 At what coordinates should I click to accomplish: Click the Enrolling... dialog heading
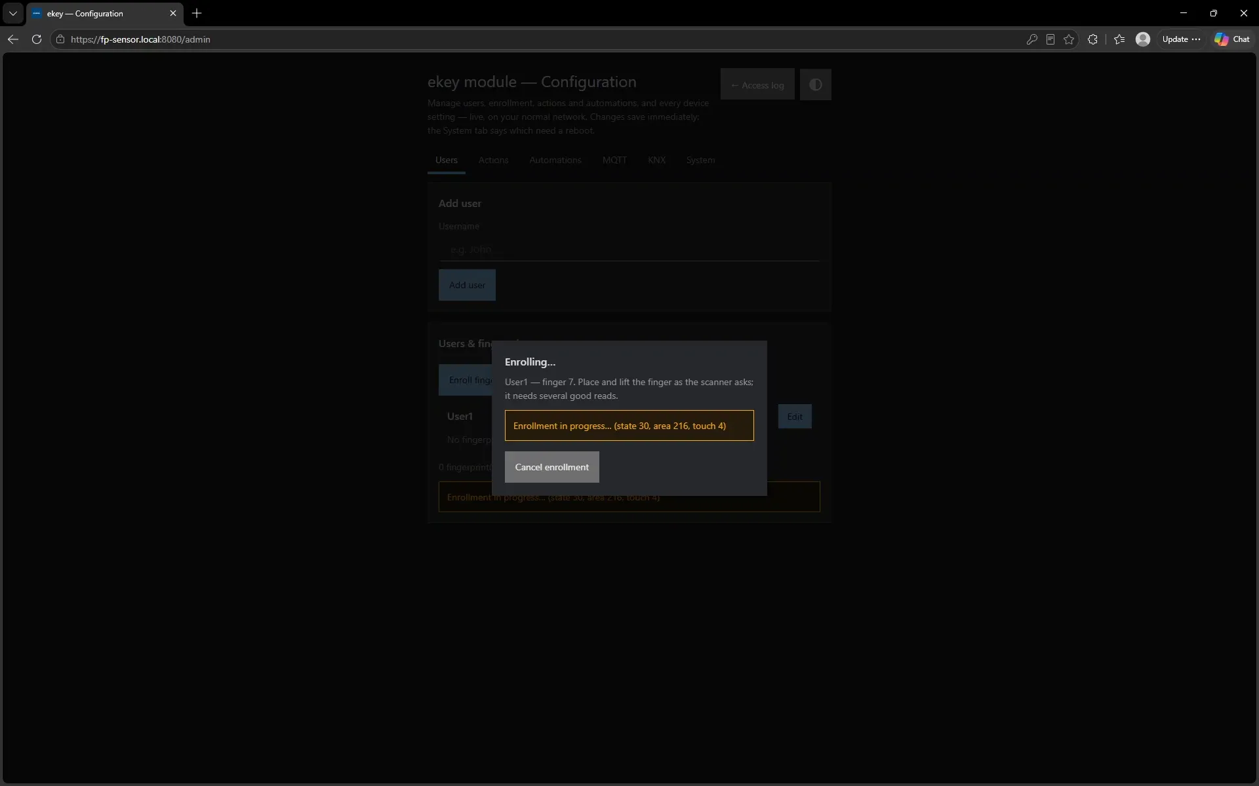[x=530, y=362]
